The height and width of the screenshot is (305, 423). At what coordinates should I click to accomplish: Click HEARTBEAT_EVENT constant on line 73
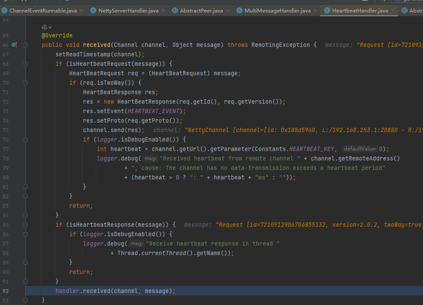153,111
